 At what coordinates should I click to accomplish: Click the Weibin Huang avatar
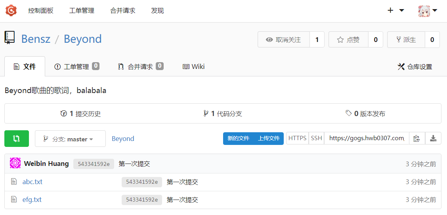(x=15, y=164)
